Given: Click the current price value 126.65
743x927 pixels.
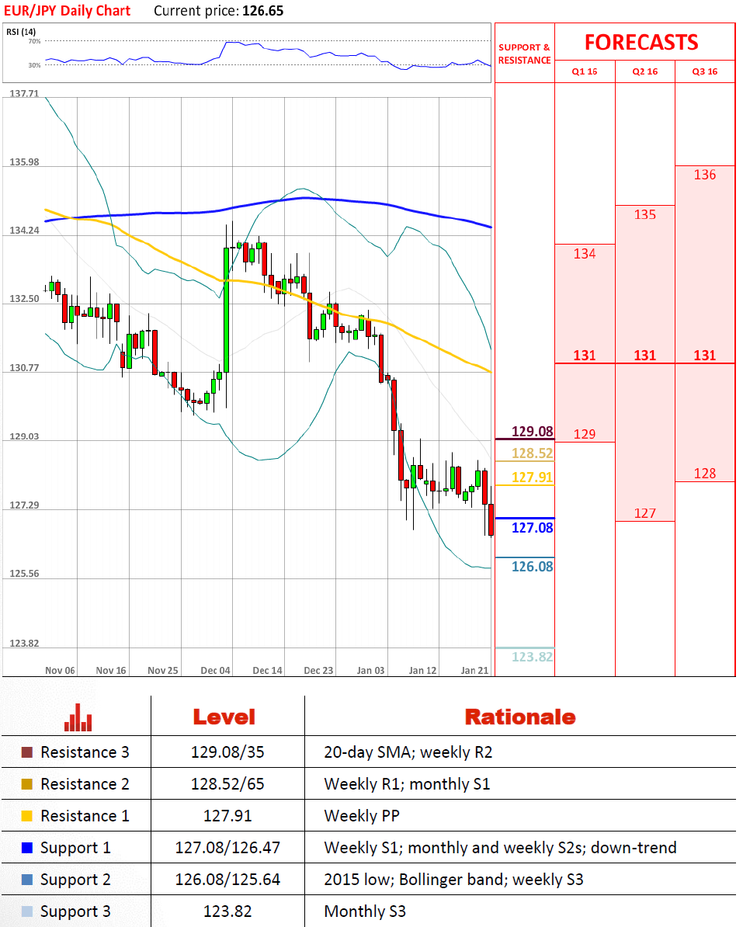Looking at the screenshot, I should coord(262,11).
